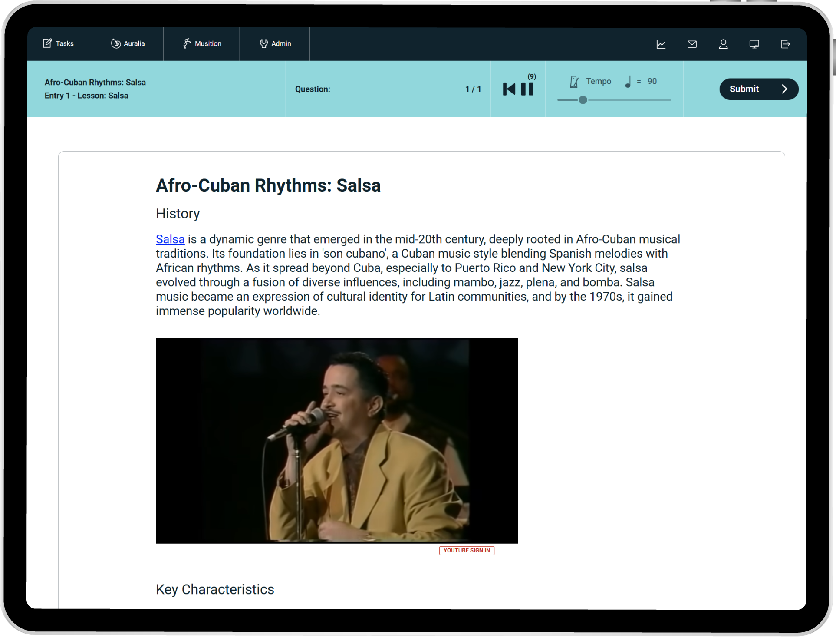Viewport: 836px width, 641px height.
Task: Go to the Musition section
Action: tap(202, 44)
